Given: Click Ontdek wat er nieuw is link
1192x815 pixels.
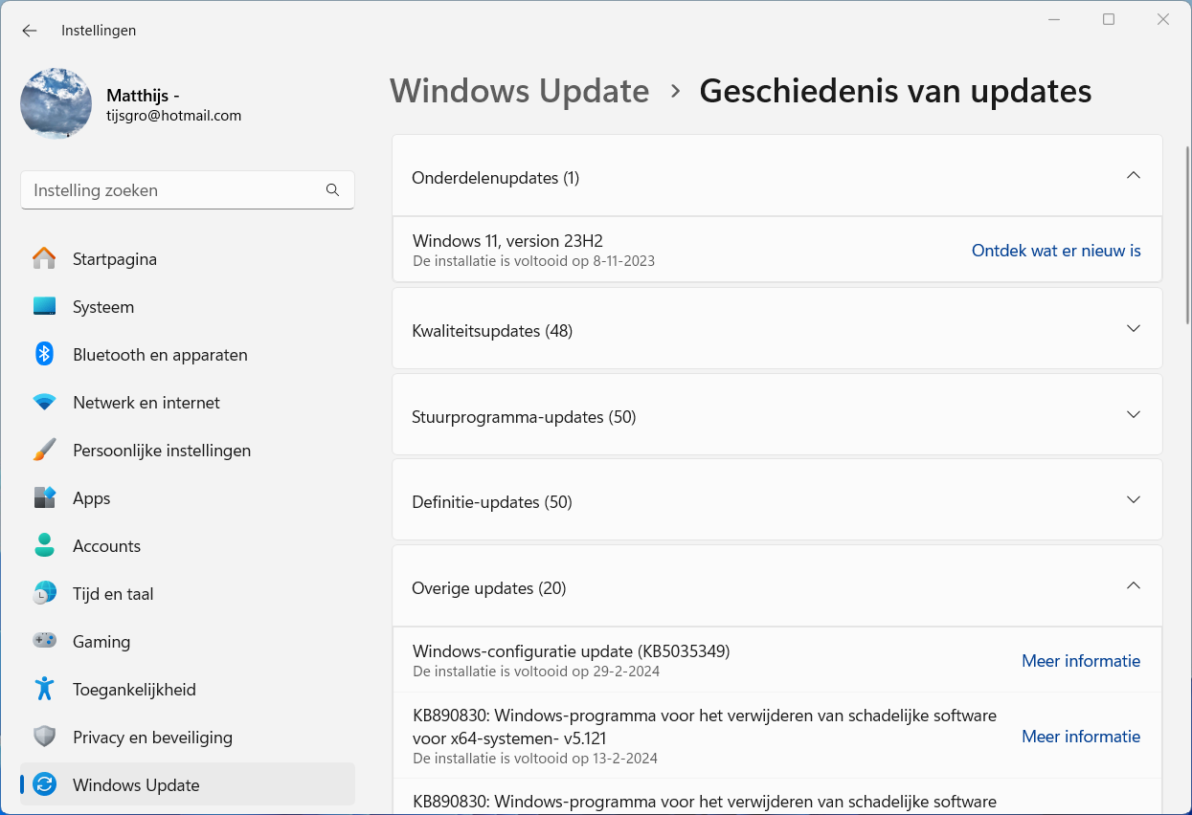Looking at the screenshot, I should [x=1056, y=251].
